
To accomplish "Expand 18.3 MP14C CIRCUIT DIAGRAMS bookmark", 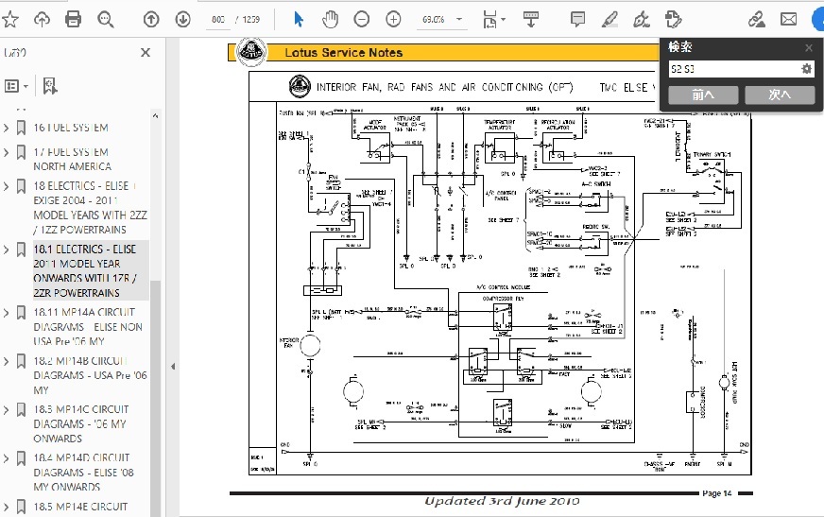I will (x=6, y=410).
